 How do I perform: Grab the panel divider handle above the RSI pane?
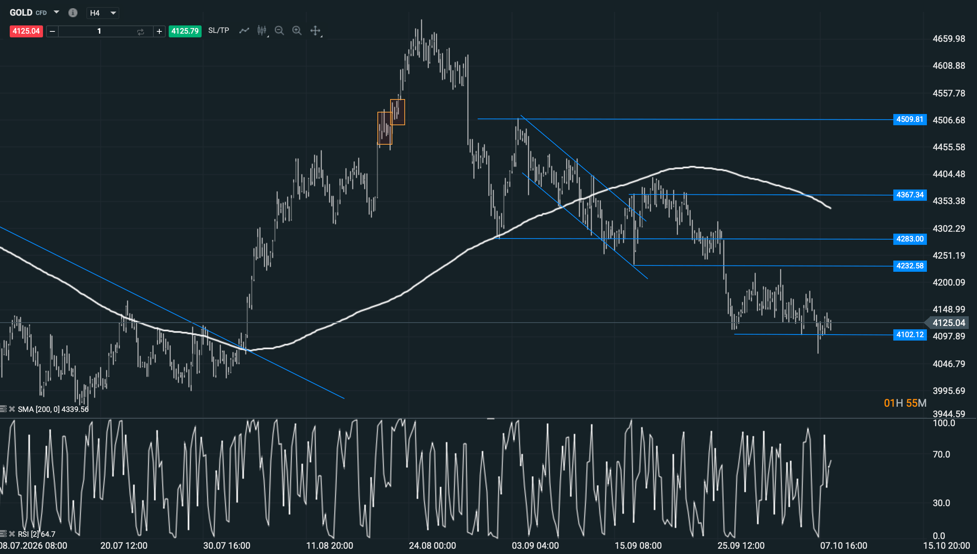(x=491, y=419)
